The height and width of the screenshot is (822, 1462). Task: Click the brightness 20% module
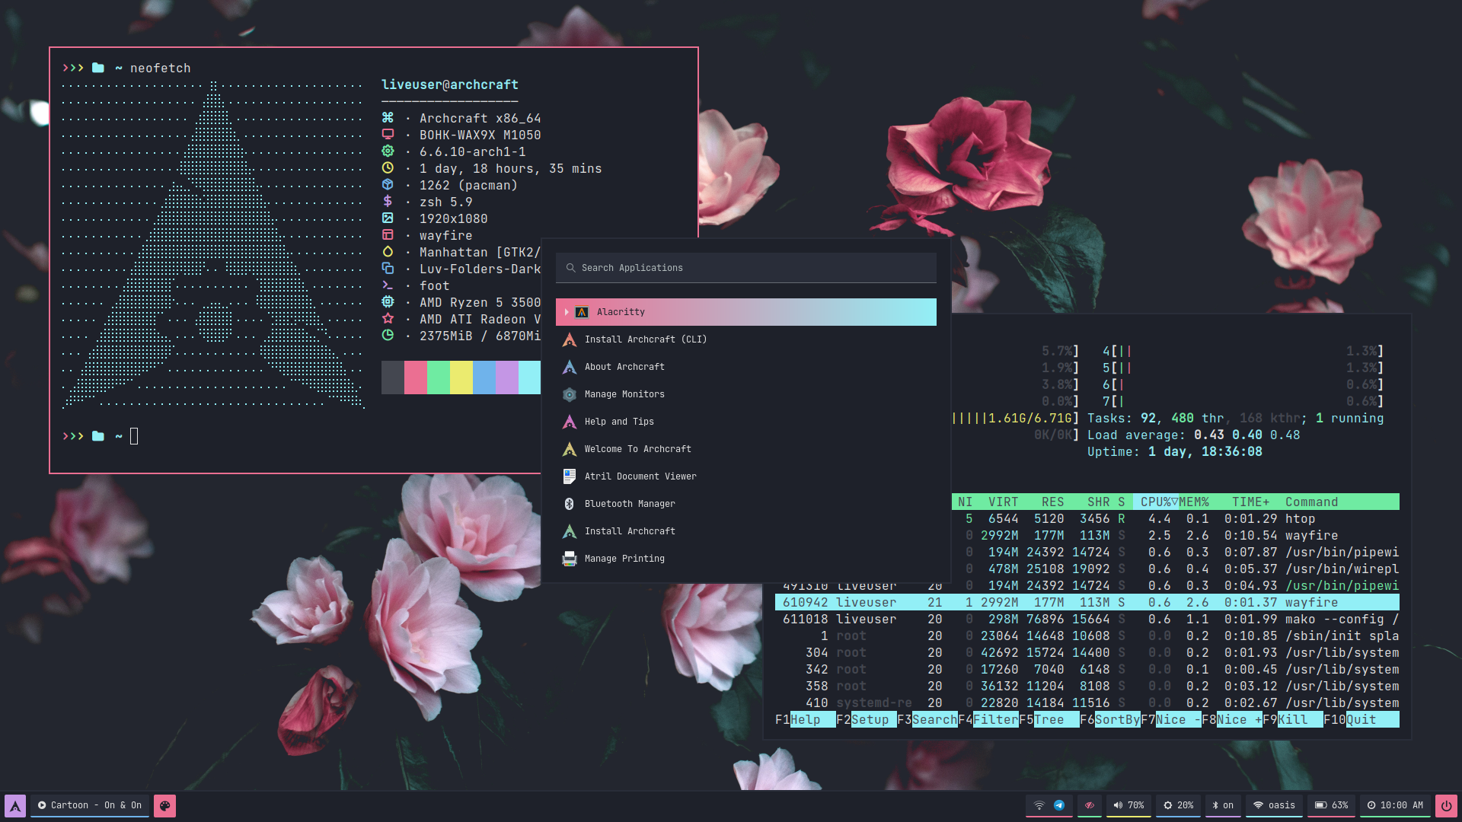pos(1178,805)
